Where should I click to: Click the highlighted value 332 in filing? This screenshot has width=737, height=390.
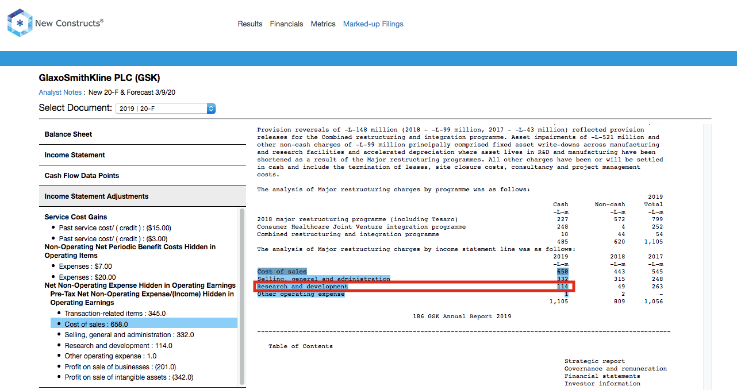562,279
